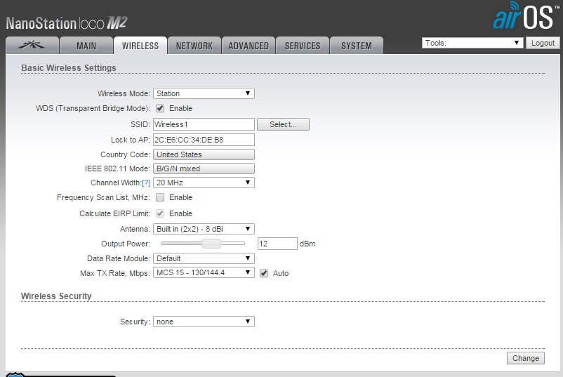Toggle WDS Transparent Bridge Mode checkbox
Image resolution: width=563 pixels, height=377 pixels.
(x=160, y=108)
